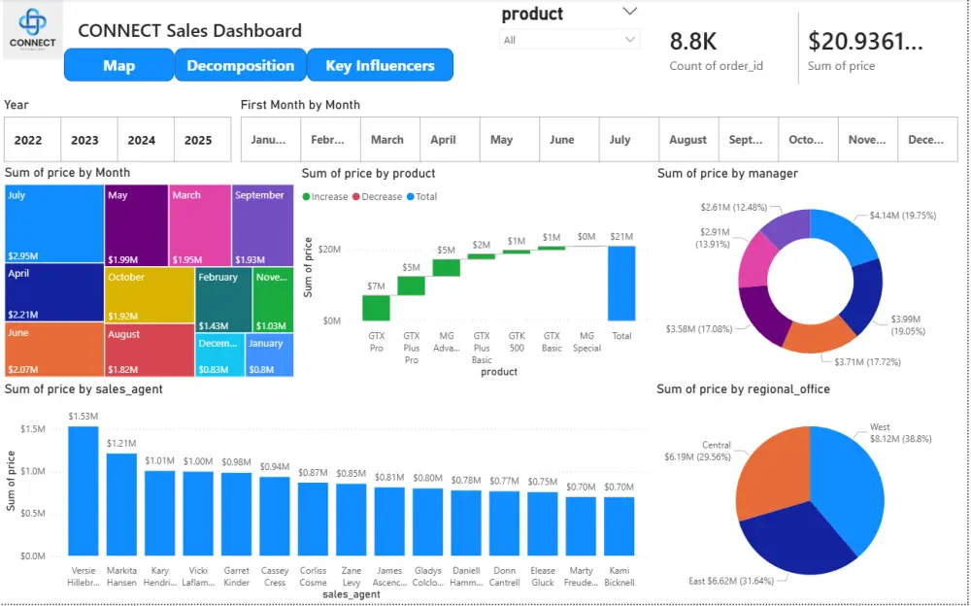This screenshot has width=971, height=606.
Task: Click the April treemap tile
Action: pyautogui.click(x=54, y=292)
